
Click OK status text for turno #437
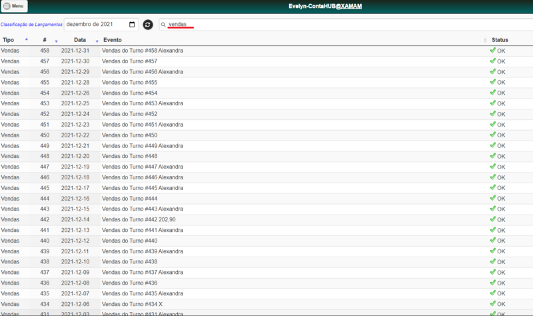click(501, 273)
